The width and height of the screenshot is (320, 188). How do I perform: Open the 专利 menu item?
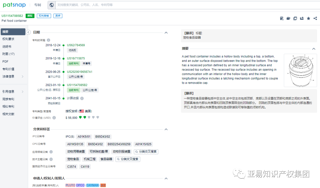coord(37,5)
